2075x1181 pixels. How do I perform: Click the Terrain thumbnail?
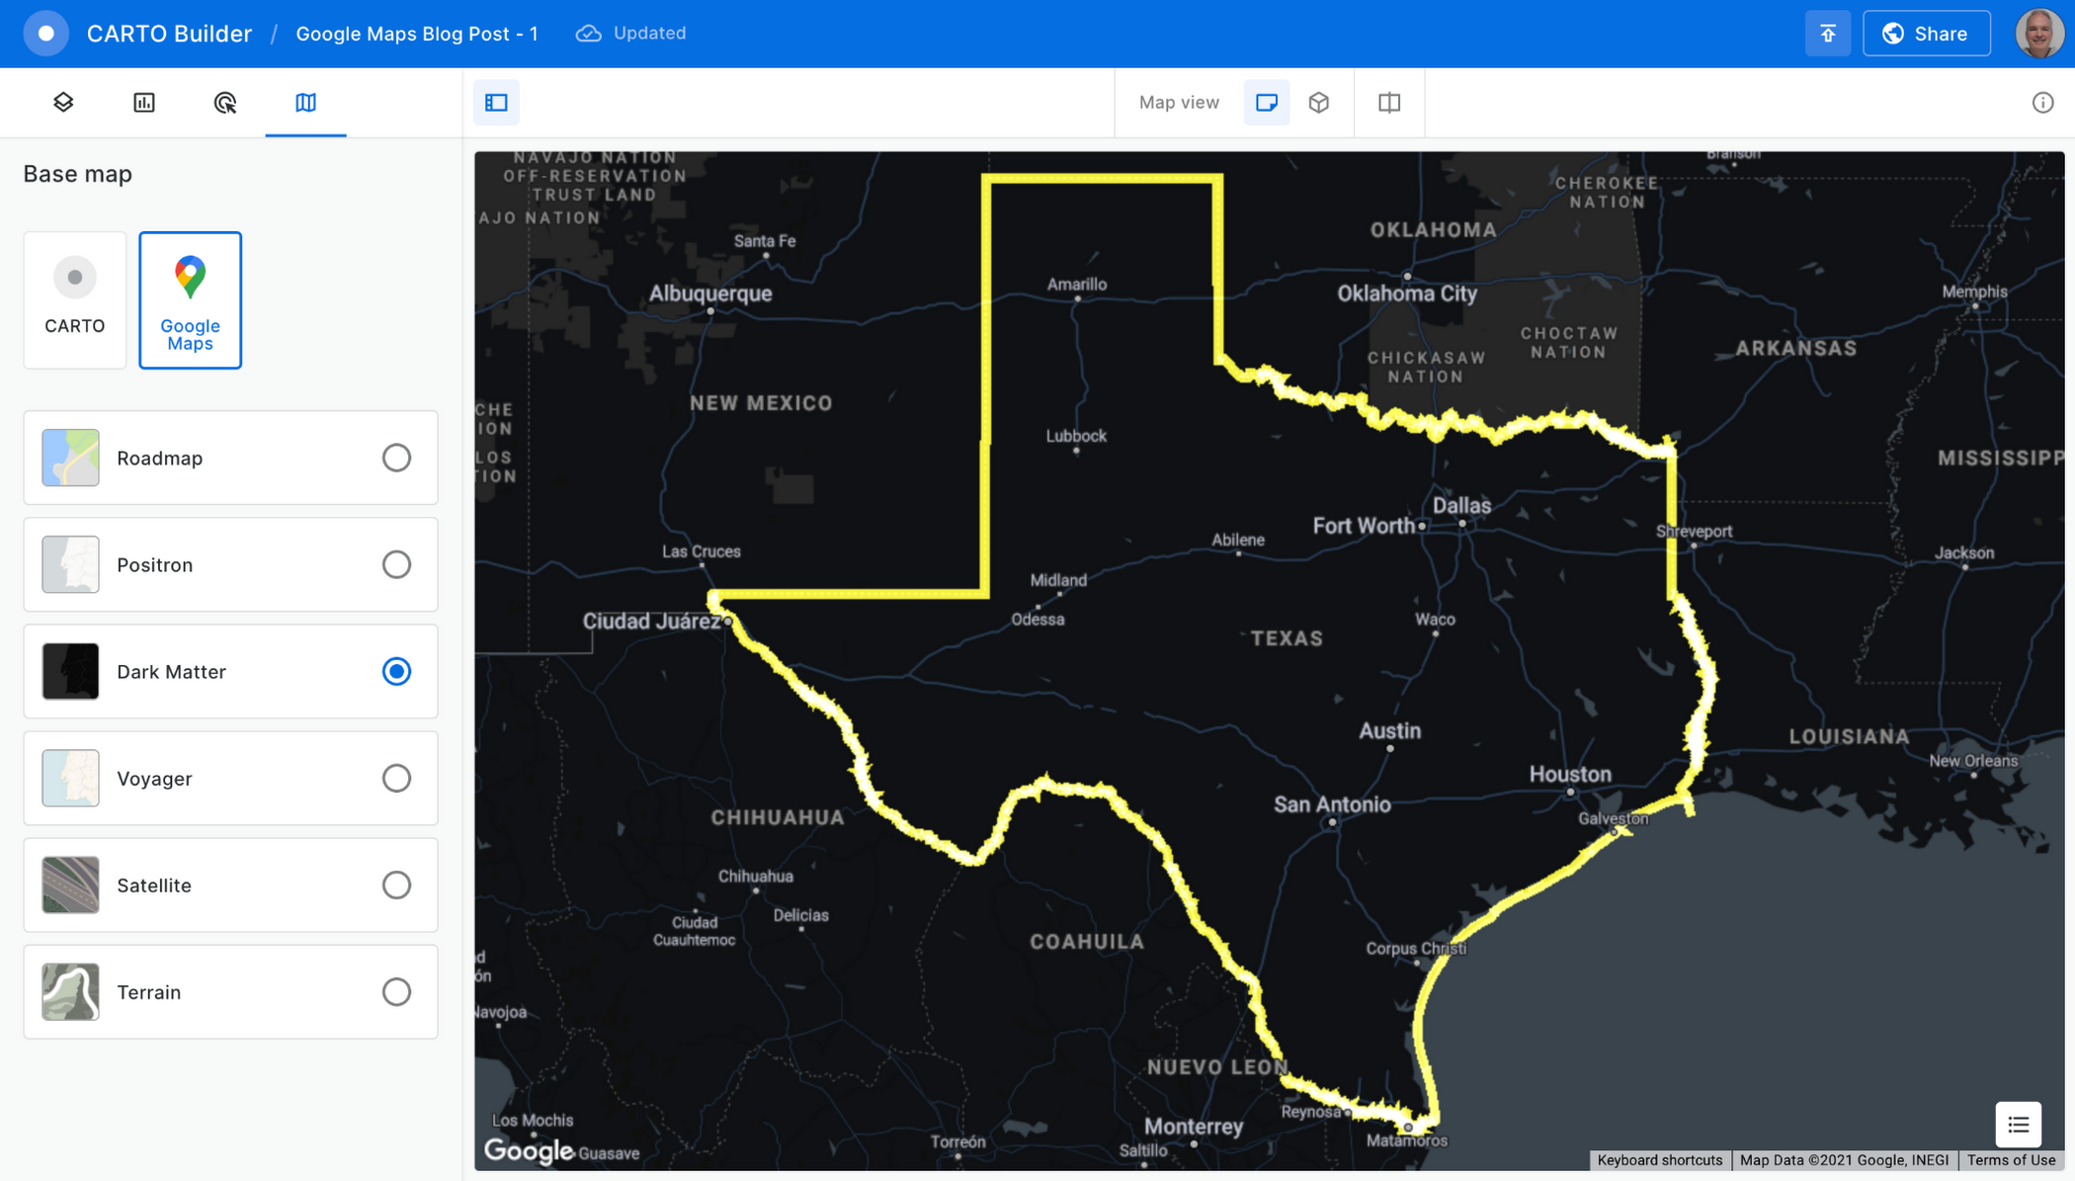(x=70, y=991)
